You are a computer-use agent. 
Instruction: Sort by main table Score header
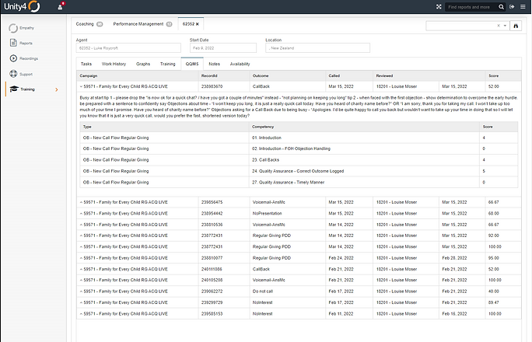[x=503, y=75]
